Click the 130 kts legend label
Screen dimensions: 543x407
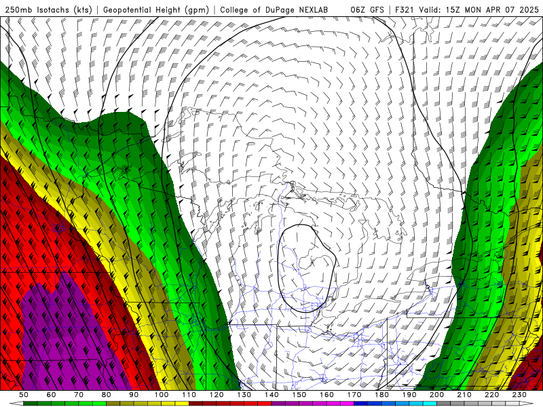coord(244,395)
